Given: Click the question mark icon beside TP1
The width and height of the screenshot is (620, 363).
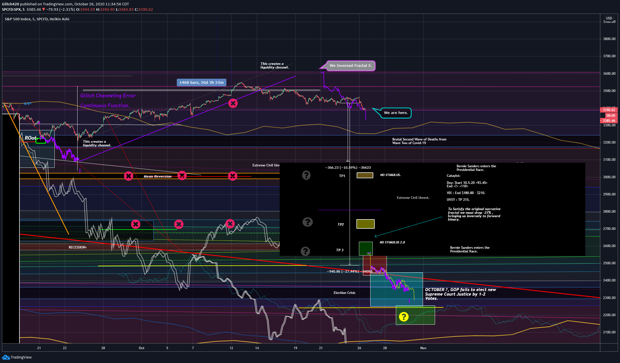Looking at the screenshot, I should [306, 175].
